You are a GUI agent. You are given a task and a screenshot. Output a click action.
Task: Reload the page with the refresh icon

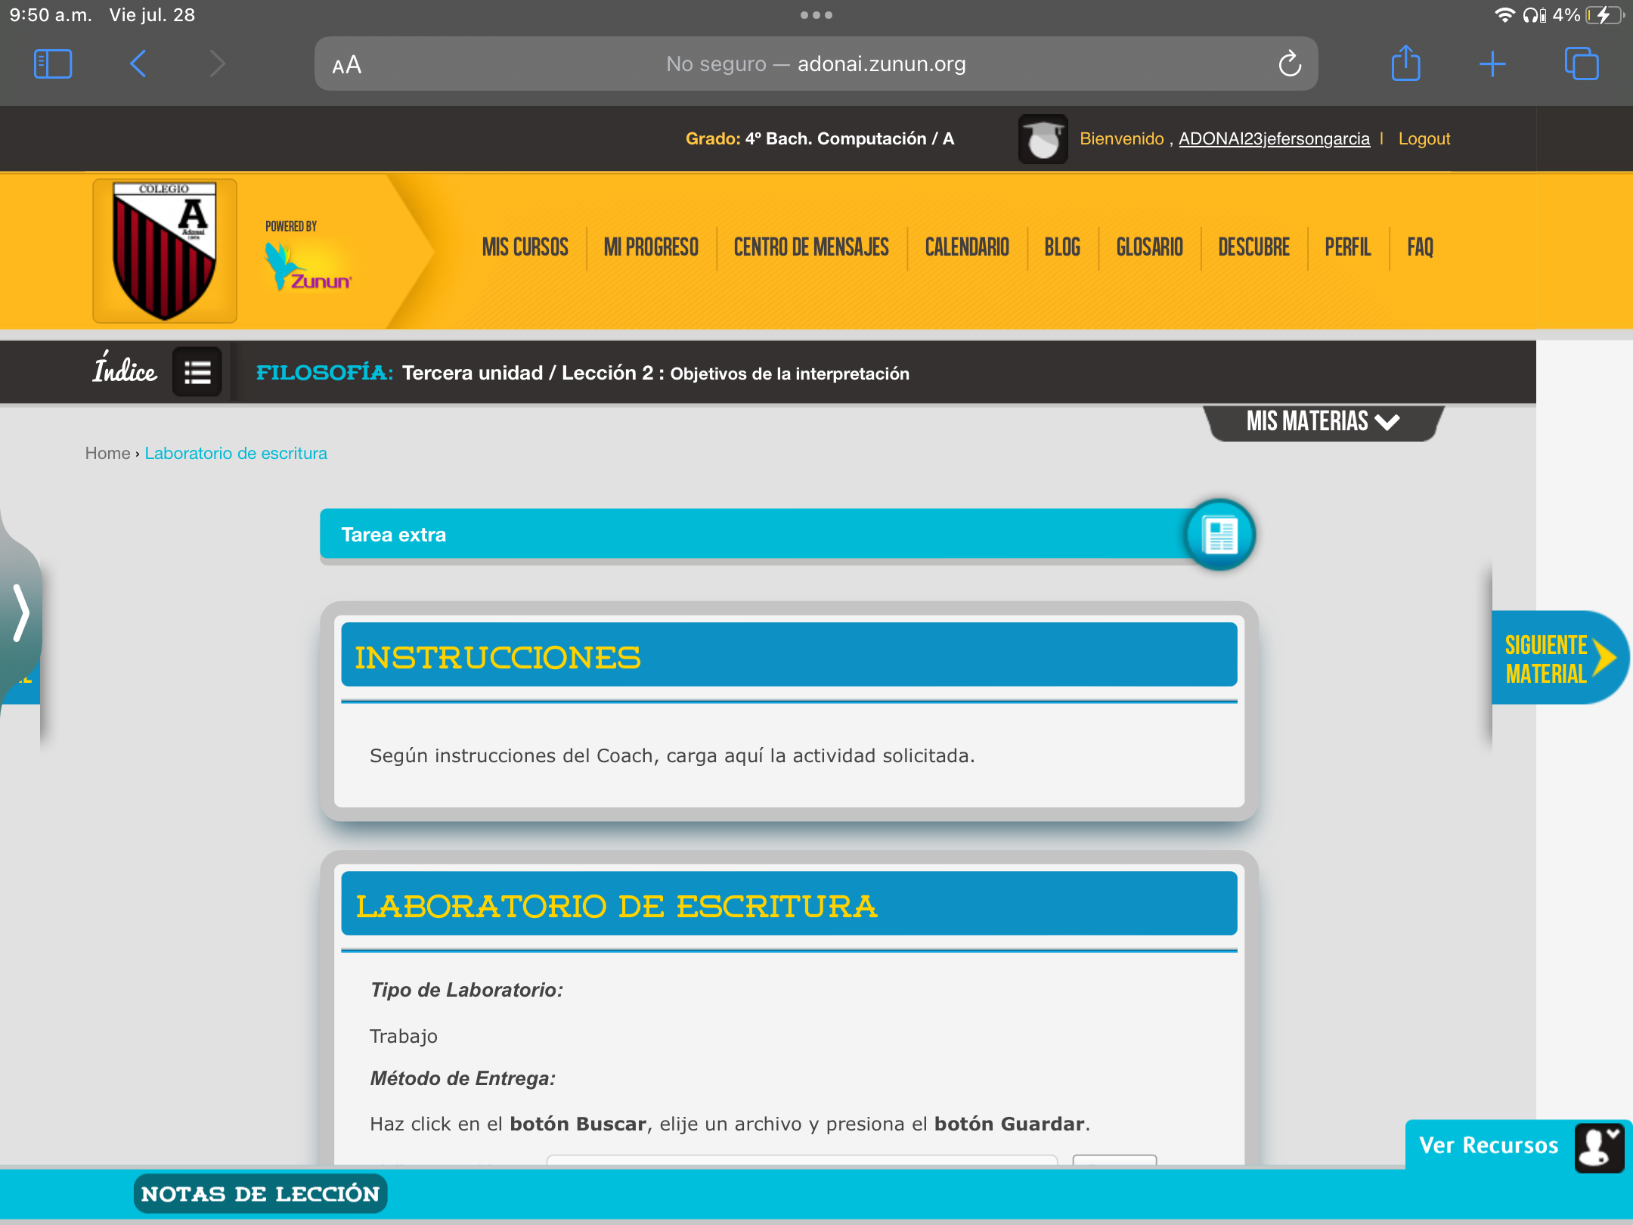point(1290,64)
